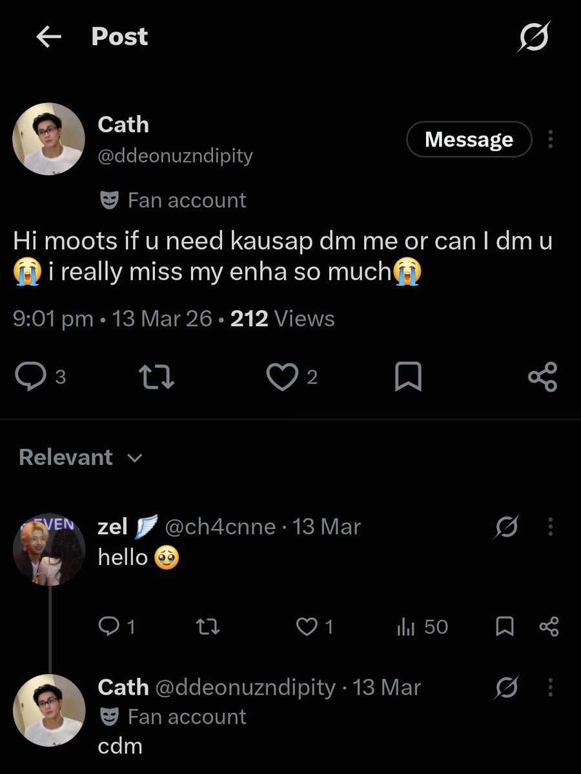This screenshot has width=581, height=774.
Task: Bookmark Cath's main post
Action: (x=408, y=377)
